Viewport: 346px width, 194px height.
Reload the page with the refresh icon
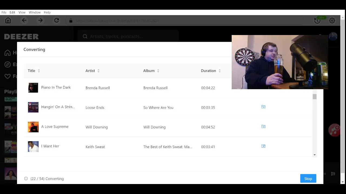pyautogui.click(x=56, y=20)
